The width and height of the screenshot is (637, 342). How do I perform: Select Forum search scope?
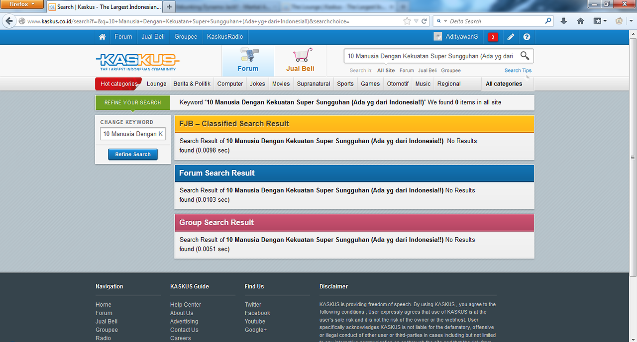click(x=407, y=71)
